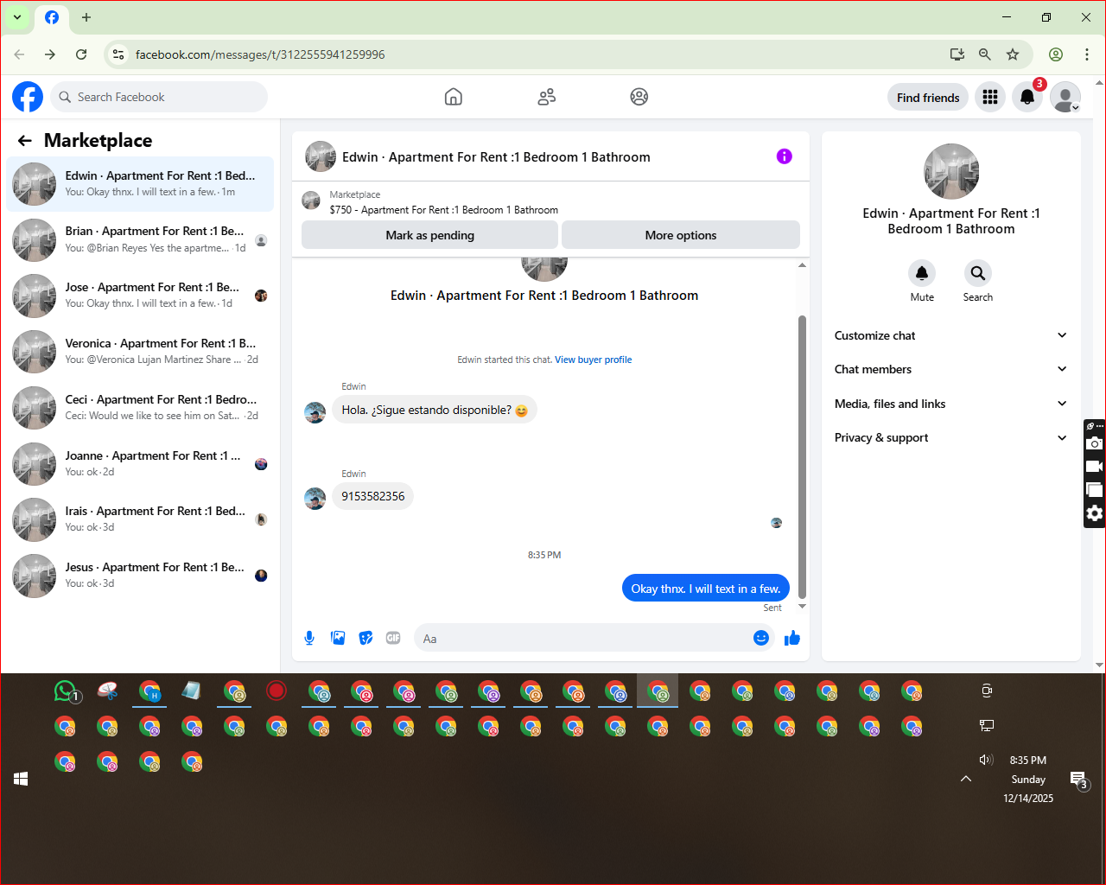Viewport: 1106px width, 885px height.
Task: Search in conversation magnifier icon
Action: coord(977,273)
